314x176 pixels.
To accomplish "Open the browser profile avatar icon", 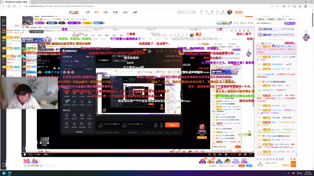I will click(305, 6).
